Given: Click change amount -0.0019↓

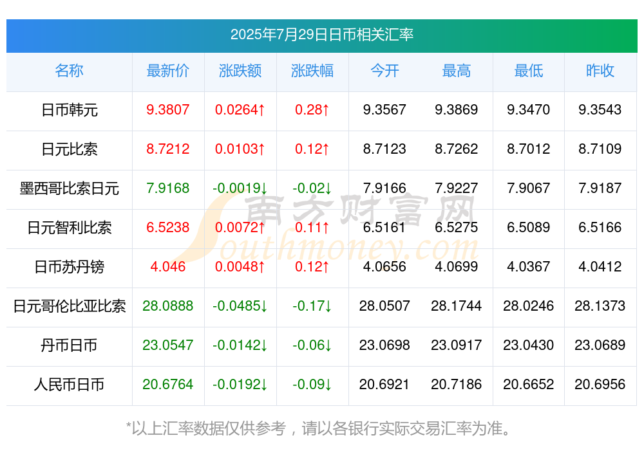Looking at the screenshot, I should coord(240,188).
